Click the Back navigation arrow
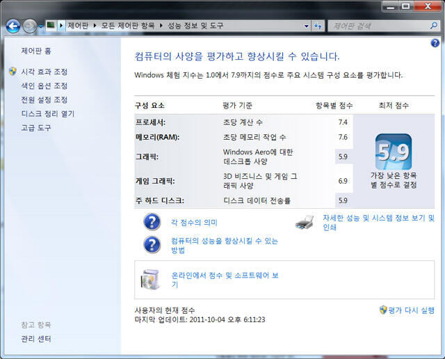The height and width of the screenshot is (359, 445). point(13,26)
